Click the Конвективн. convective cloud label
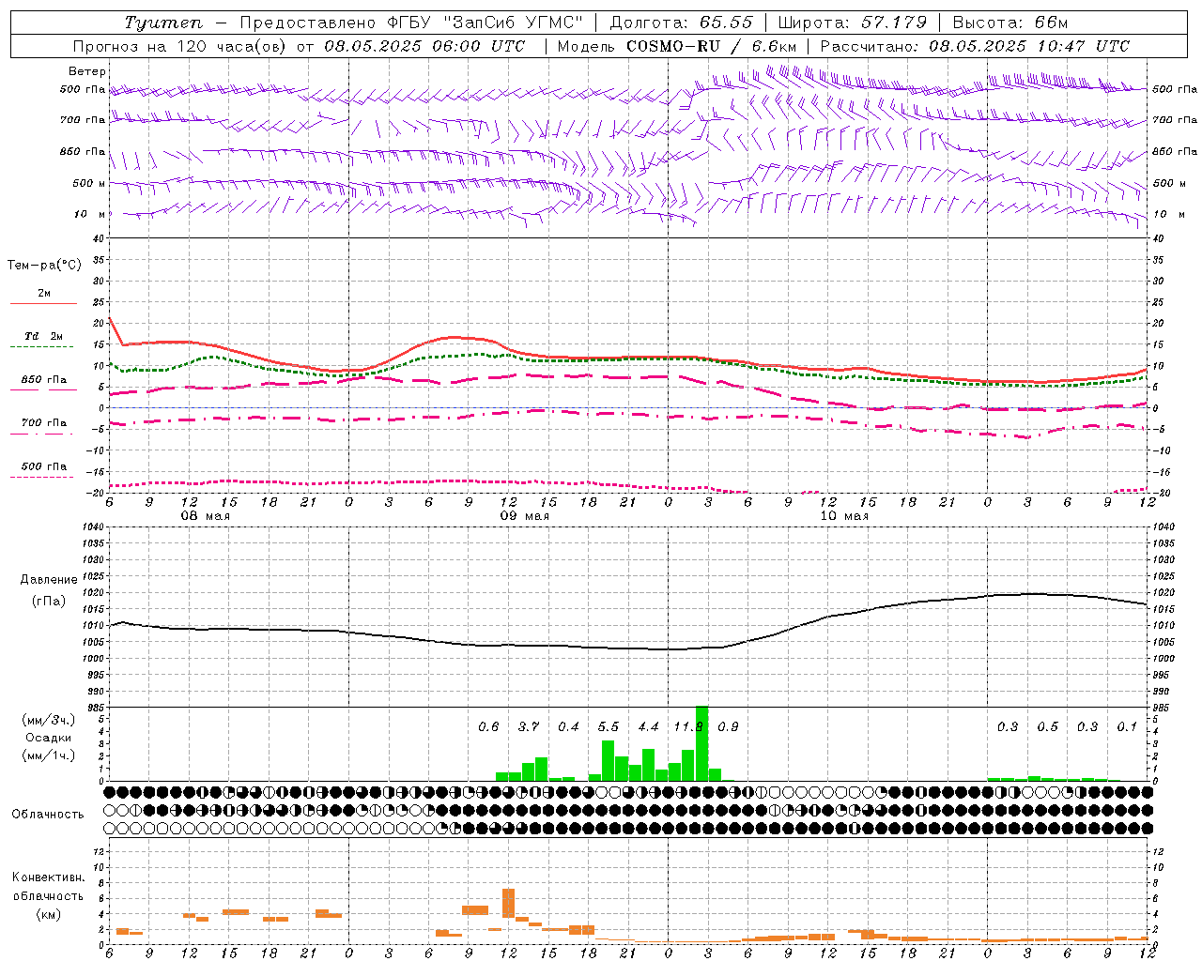 [x=48, y=877]
